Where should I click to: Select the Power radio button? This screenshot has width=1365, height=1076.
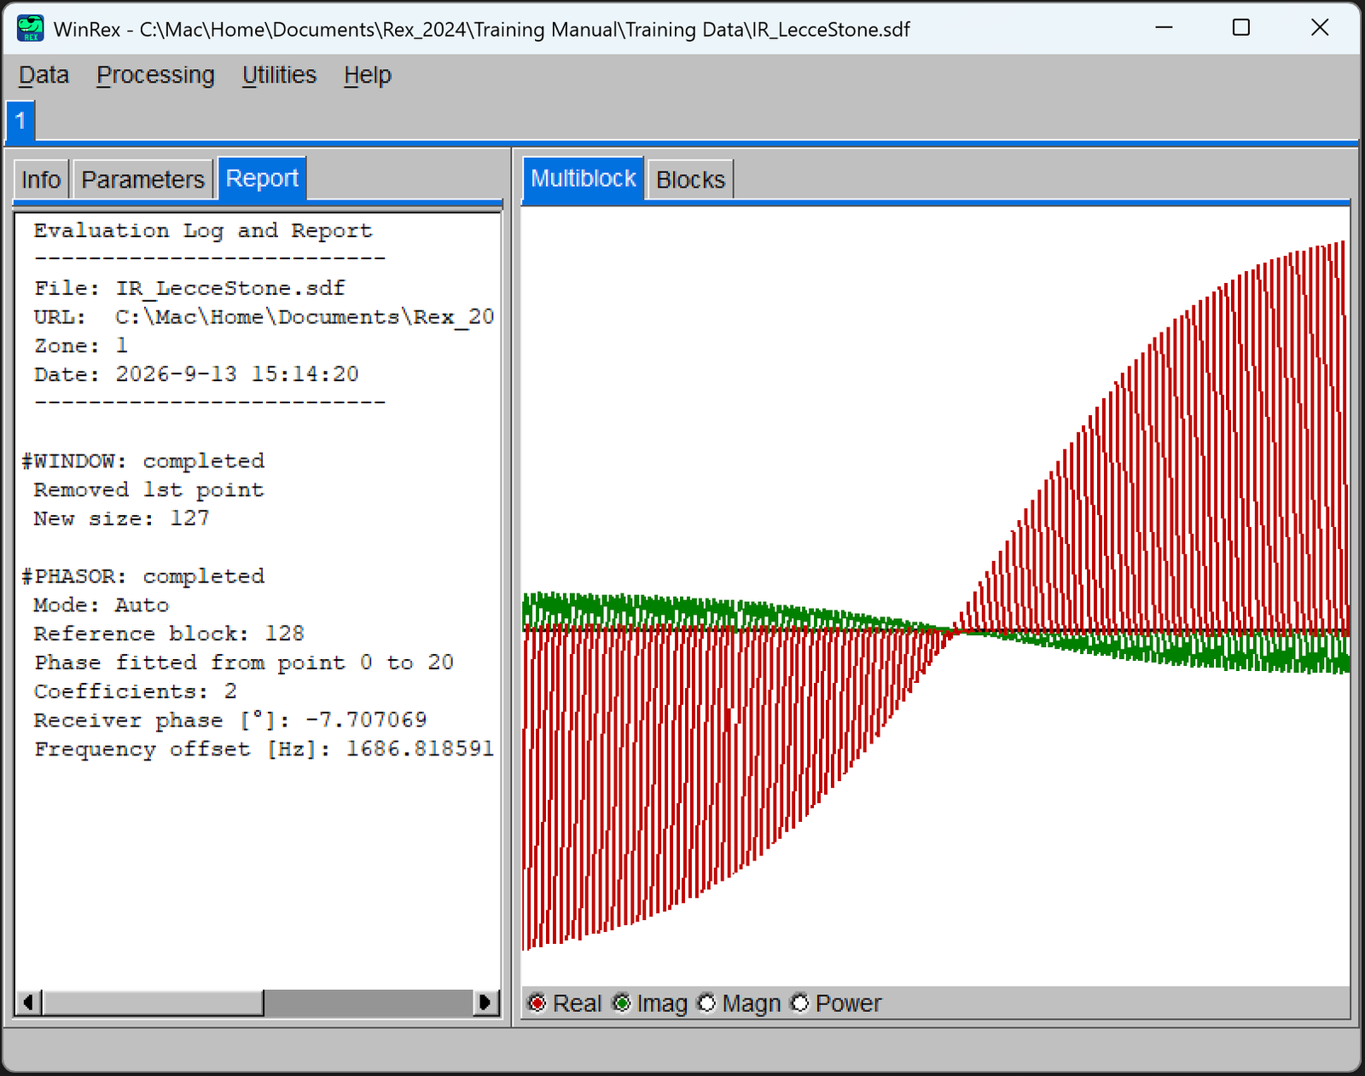pos(799,1004)
